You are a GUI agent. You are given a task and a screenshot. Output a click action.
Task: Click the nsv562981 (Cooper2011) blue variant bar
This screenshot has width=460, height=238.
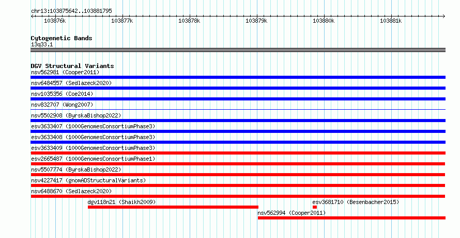click(238, 77)
